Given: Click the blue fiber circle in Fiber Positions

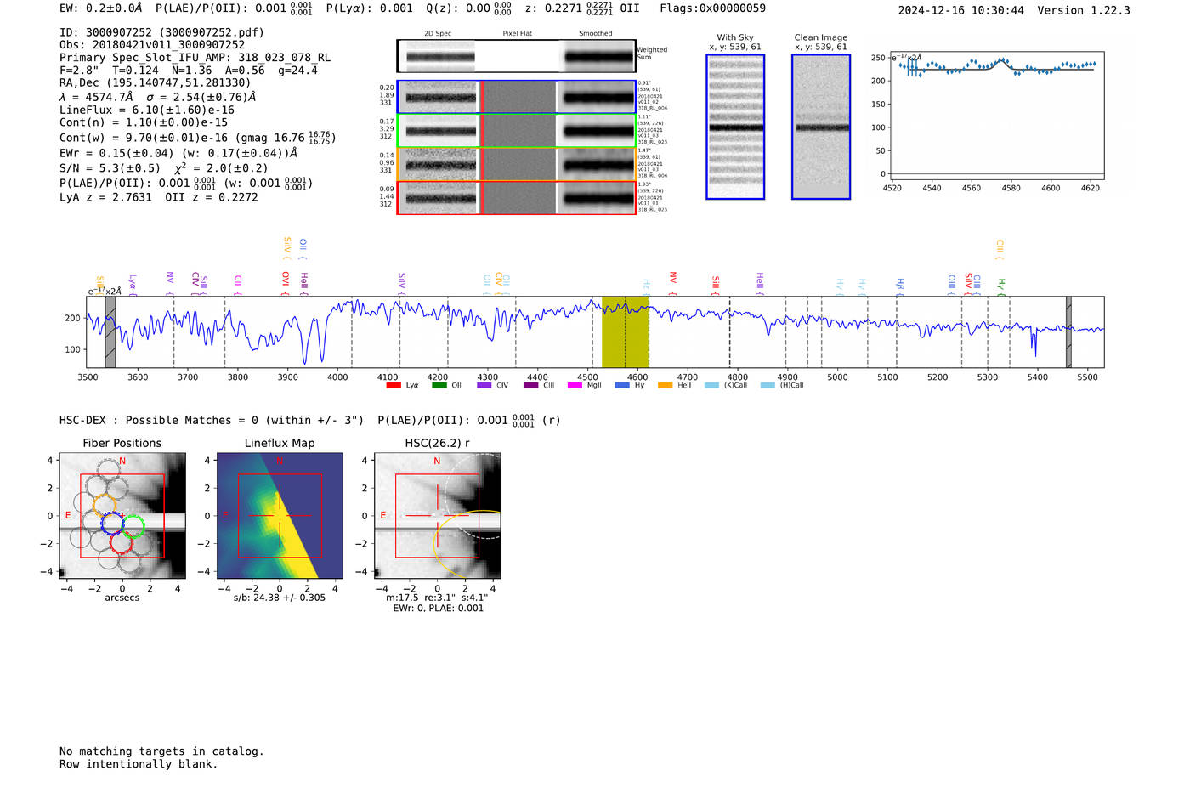Looking at the screenshot, I should click(112, 524).
